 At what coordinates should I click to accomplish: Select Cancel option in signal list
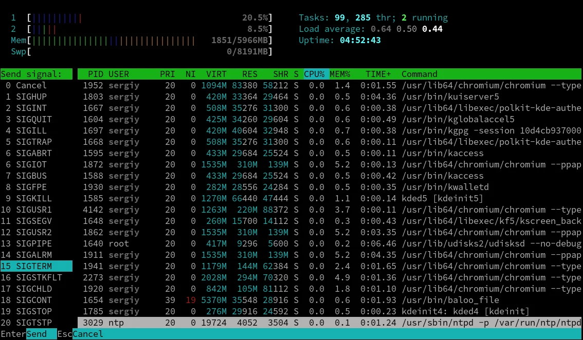31,85
